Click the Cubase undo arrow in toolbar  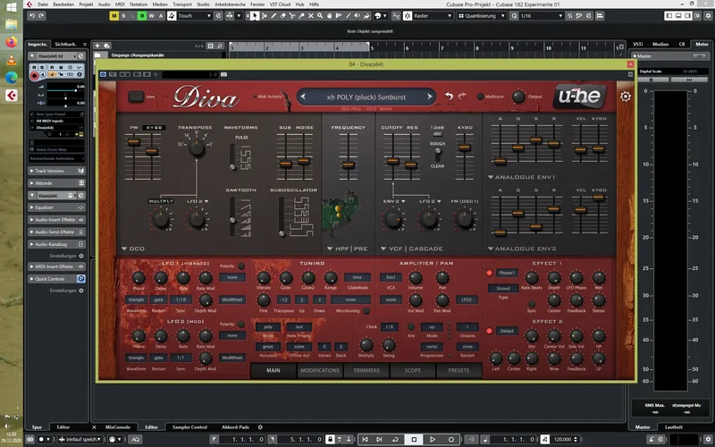[x=30, y=15]
